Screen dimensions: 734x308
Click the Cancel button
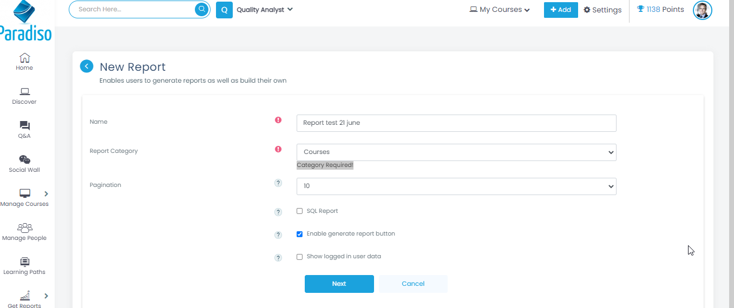(x=413, y=284)
